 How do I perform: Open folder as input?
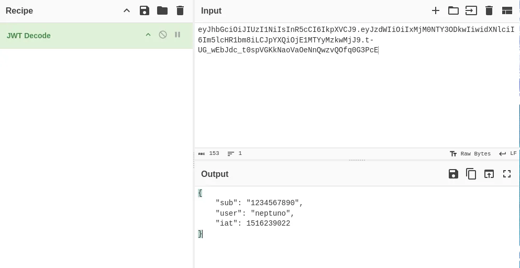pyautogui.click(x=453, y=10)
